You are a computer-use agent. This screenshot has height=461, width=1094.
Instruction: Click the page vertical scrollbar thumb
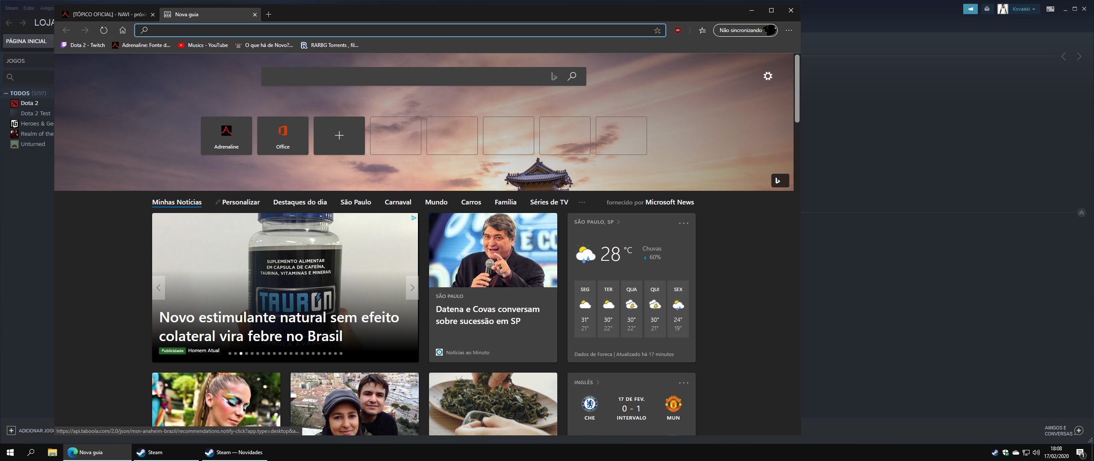click(x=797, y=88)
